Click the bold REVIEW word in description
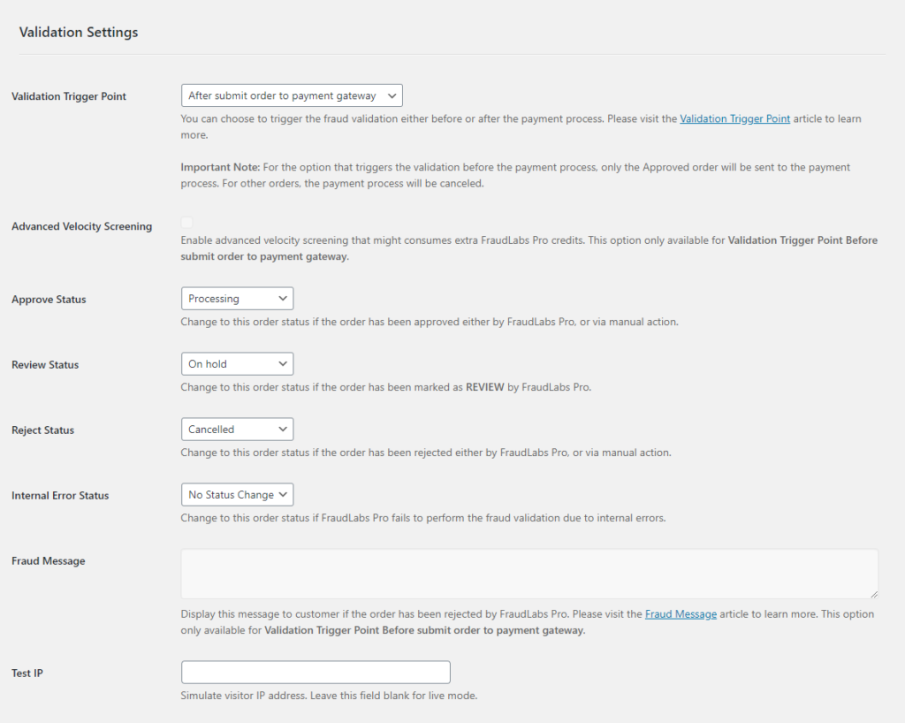The image size is (905, 723). click(485, 387)
